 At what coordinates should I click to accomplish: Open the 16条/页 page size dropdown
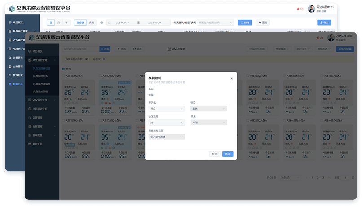(290, 178)
